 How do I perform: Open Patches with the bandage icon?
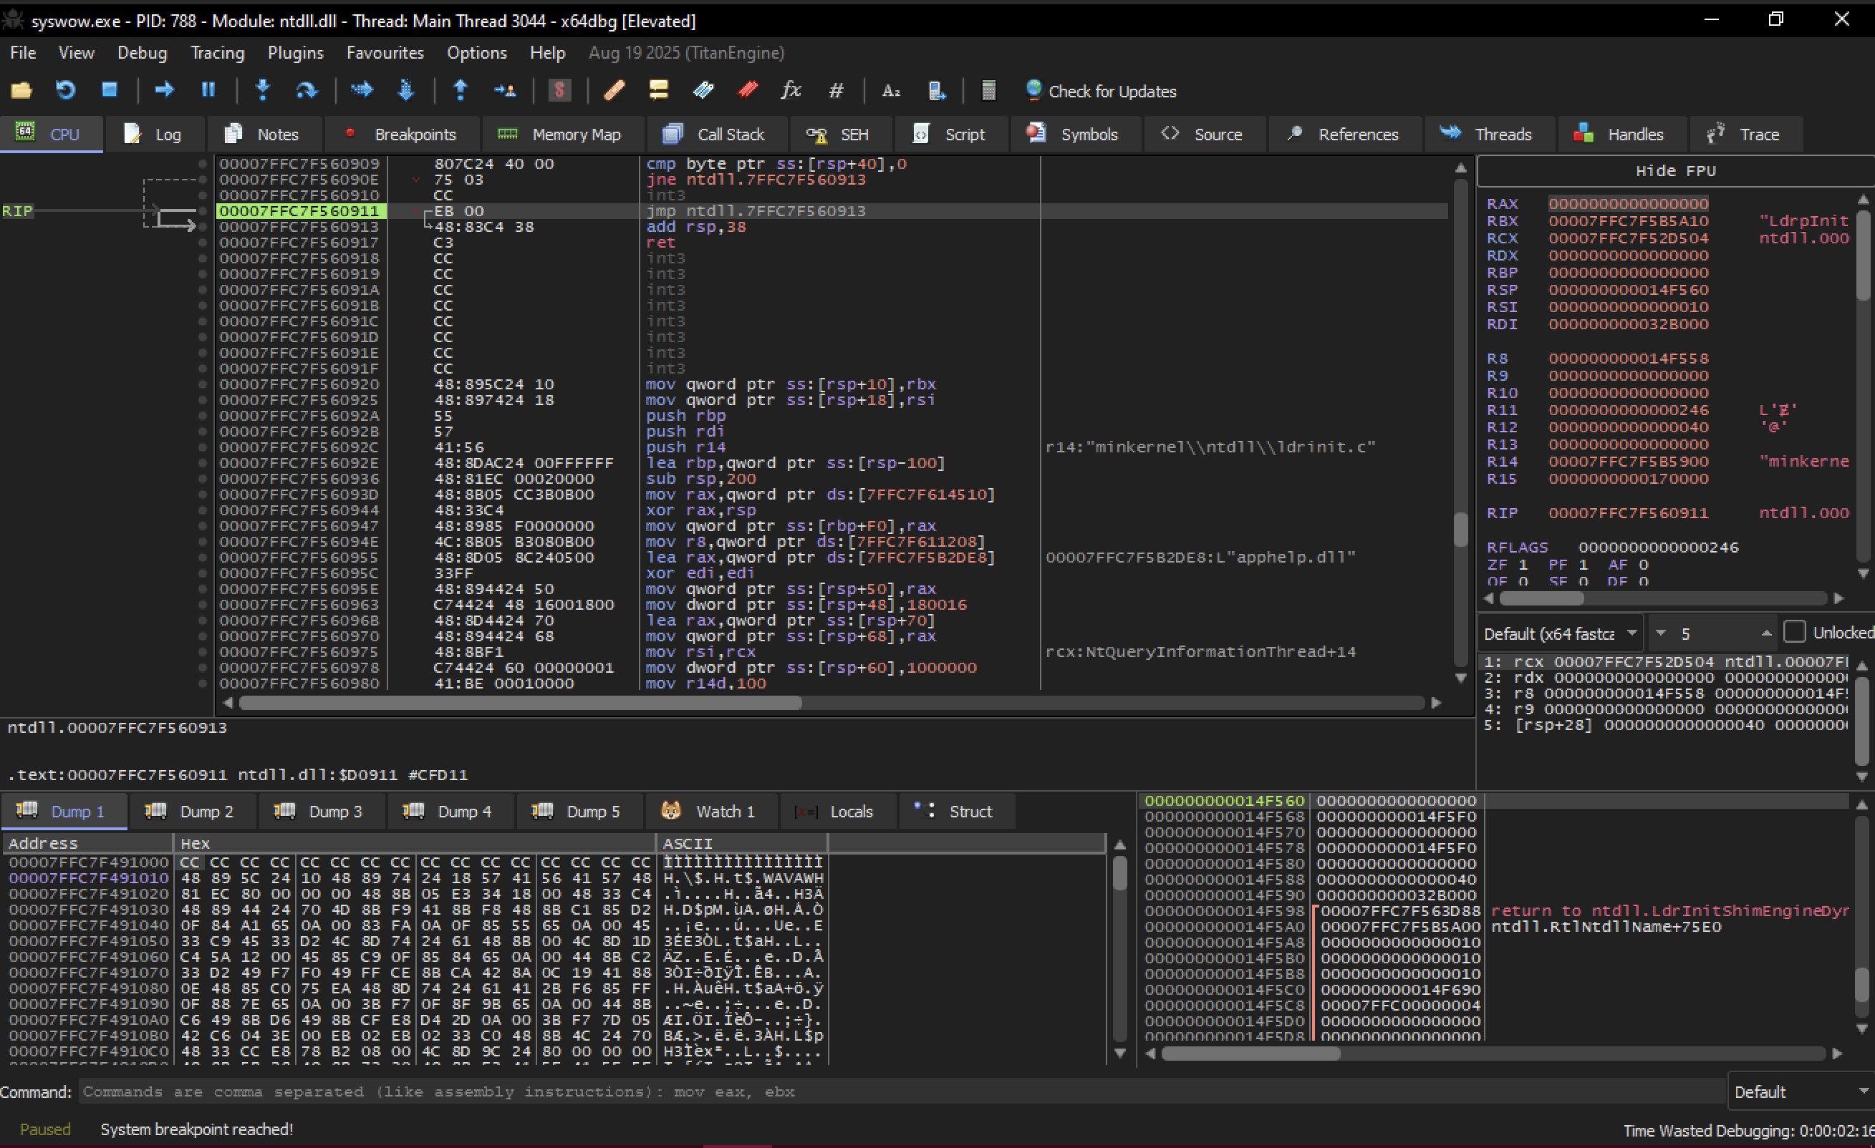pyautogui.click(x=614, y=90)
